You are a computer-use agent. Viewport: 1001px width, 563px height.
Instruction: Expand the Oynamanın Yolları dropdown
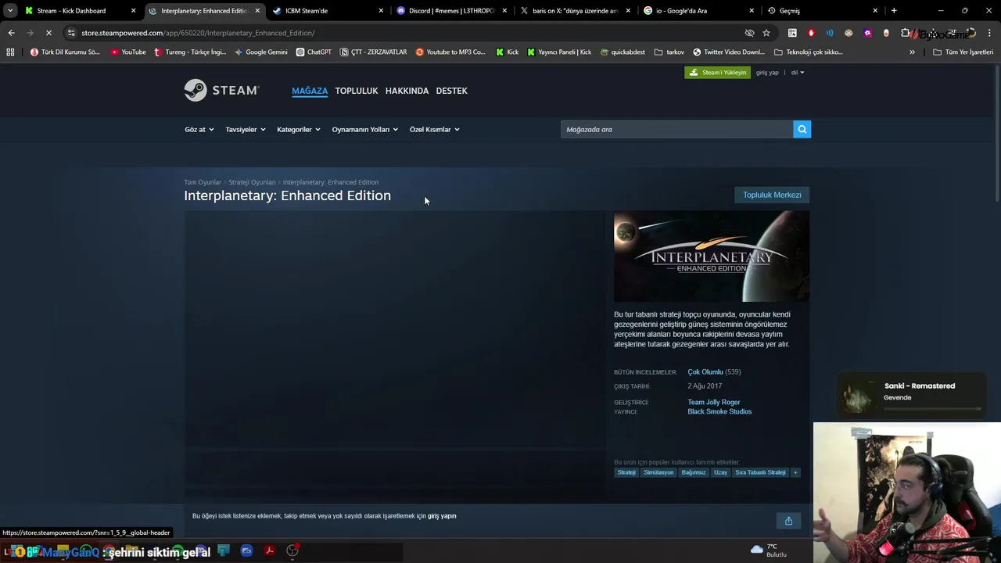(x=364, y=129)
